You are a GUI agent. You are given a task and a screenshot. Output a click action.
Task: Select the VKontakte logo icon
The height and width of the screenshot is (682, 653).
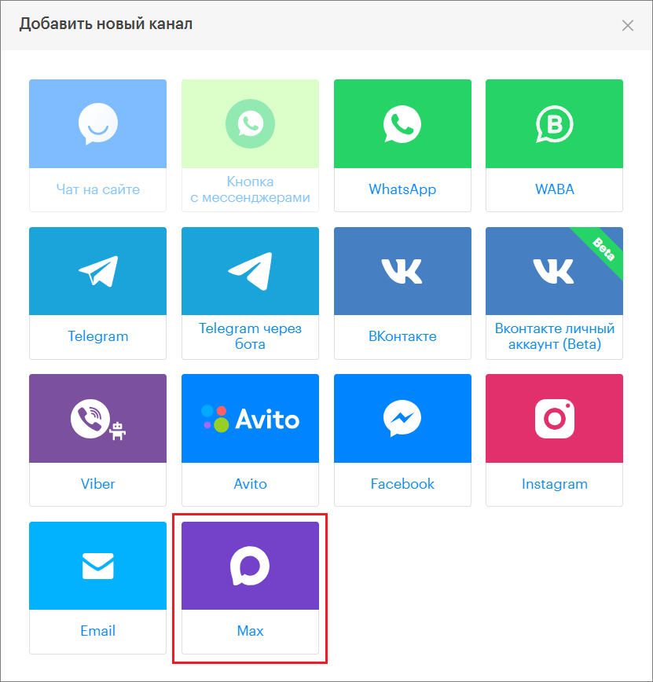click(x=402, y=271)
